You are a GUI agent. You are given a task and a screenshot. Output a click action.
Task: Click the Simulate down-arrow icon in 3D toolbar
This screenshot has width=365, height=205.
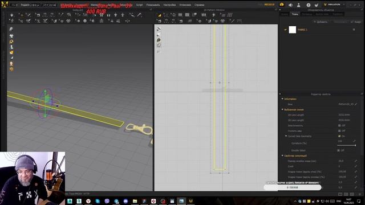11,15
